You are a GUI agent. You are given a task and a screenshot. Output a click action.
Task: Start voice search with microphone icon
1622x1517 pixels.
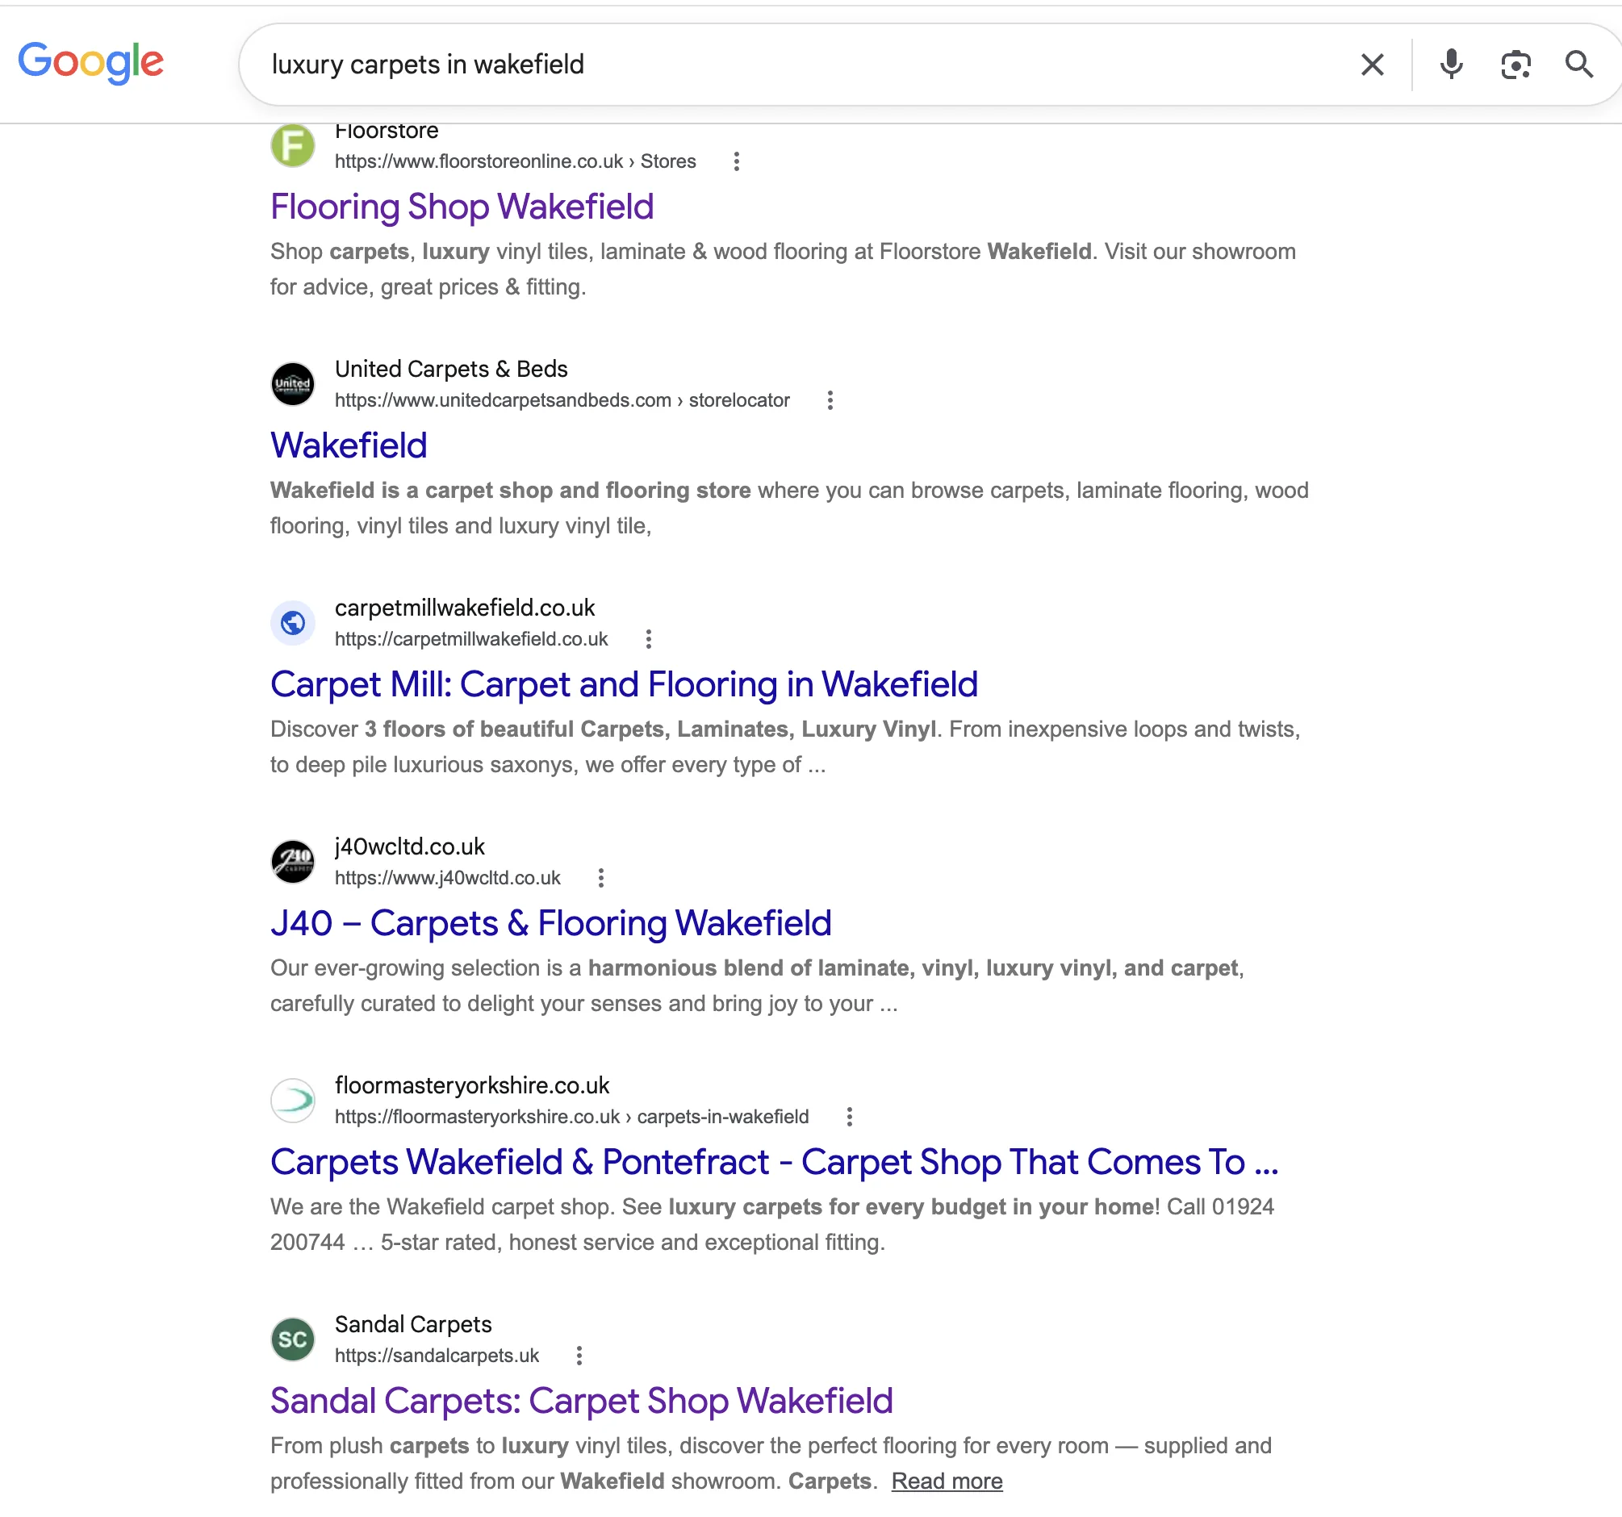pos(1451,65)
